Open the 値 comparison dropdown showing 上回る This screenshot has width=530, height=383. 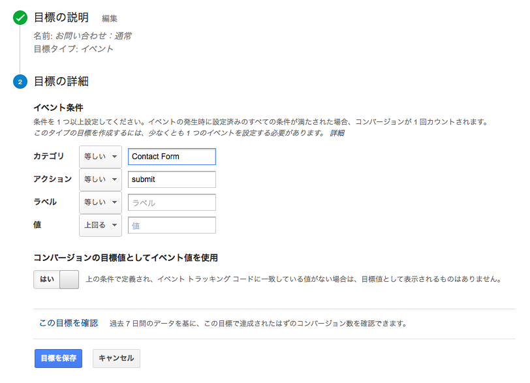[x=101, y=225]
